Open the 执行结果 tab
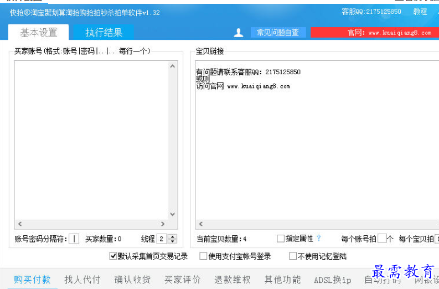 pyautogui.click(x=104, y=32)
